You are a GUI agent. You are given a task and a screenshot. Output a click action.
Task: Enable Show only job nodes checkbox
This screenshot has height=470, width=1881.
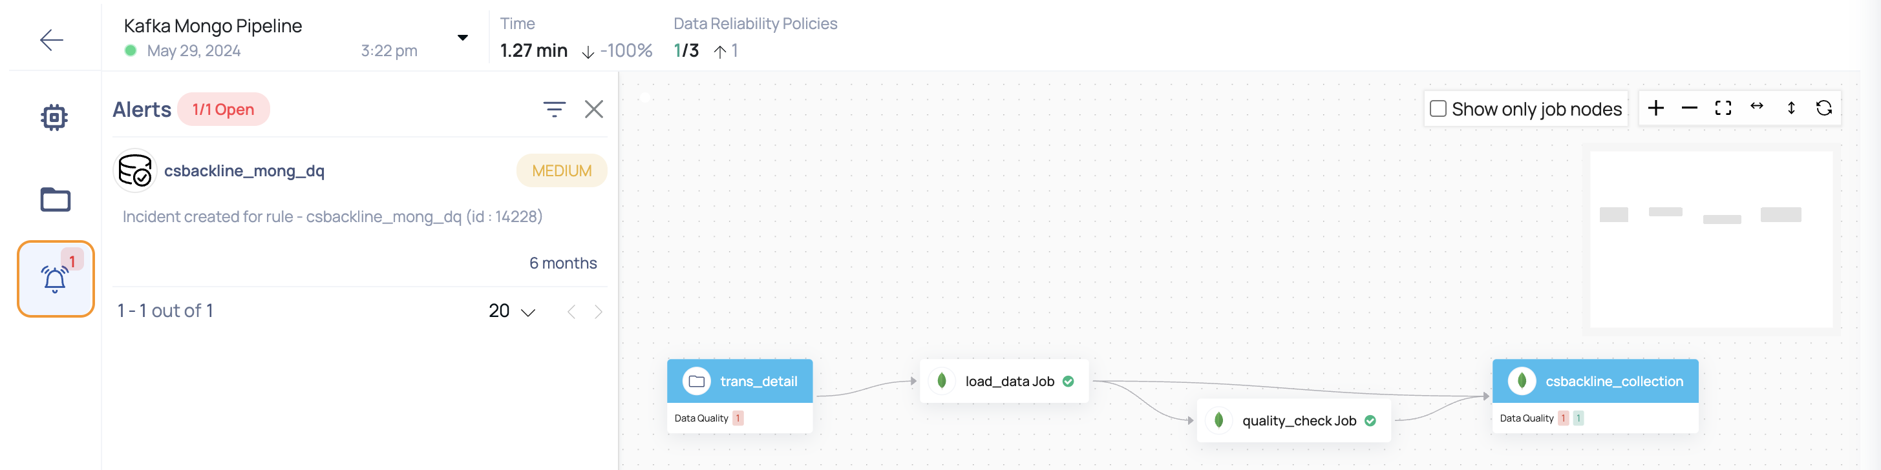click(x=1438, y=108)
